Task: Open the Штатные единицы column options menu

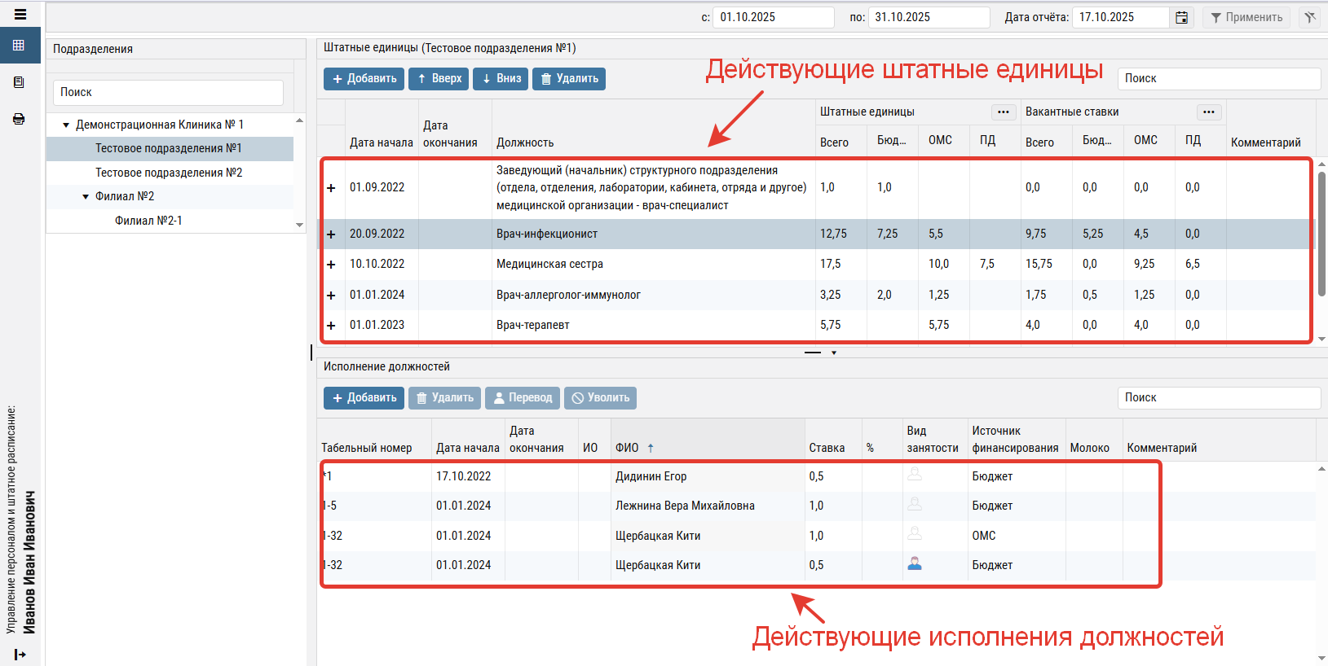Action: [1003, 112]
